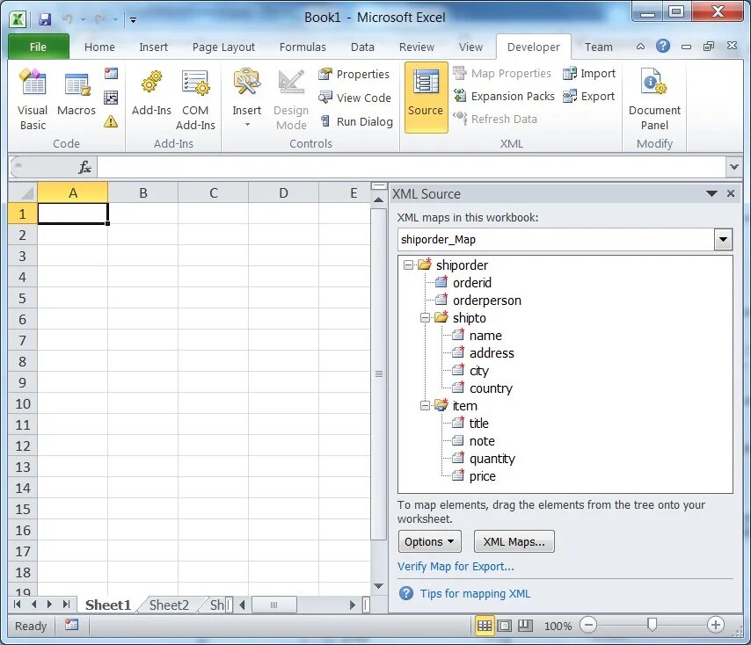Import XML data
Screen dimensions: 751x645
[589, 73]
